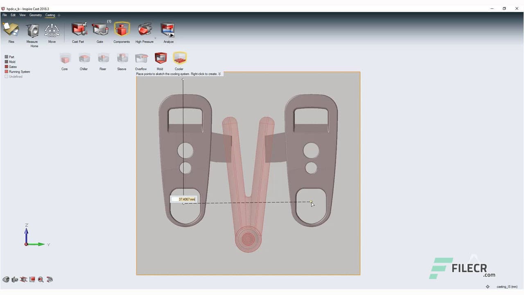The height and width of the screenshot is (295, 524).
Task: Click the eye show/hide icon at bottom left
Action: (x=6, y=279)
